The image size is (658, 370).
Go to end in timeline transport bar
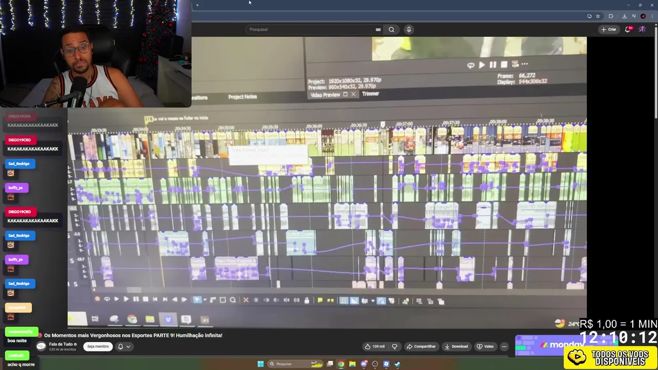(164, 299)
